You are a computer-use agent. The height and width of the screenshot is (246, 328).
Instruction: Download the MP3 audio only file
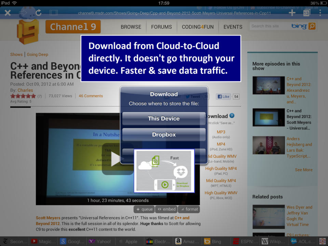click(221, 132)
